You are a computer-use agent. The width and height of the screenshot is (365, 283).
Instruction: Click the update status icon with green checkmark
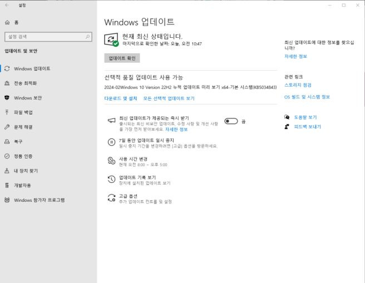point(111,39)
